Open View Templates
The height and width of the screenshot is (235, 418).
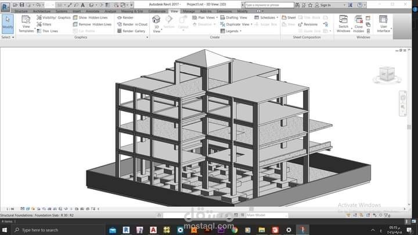[26, 24]
